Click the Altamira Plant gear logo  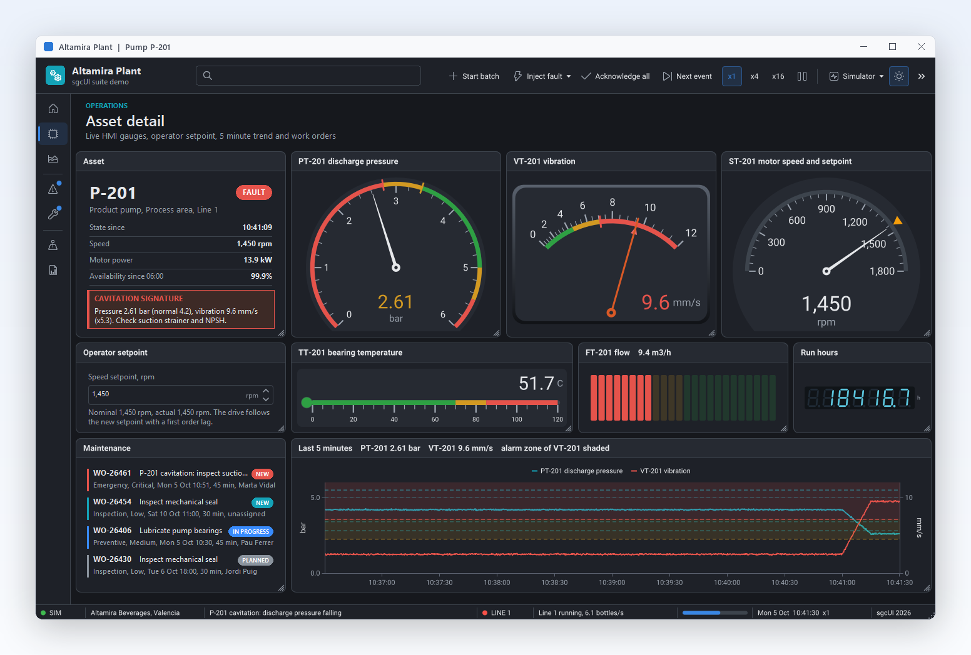click(56, 76)
